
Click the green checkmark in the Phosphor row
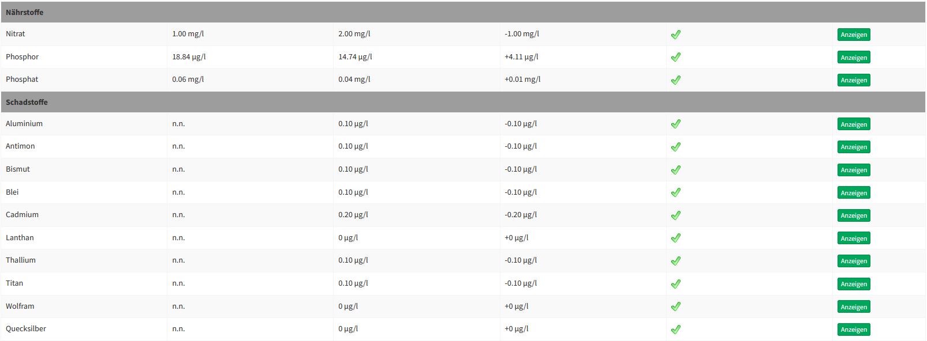click(675, 57)
